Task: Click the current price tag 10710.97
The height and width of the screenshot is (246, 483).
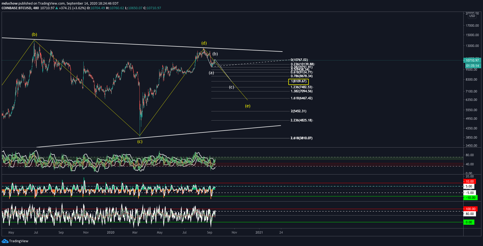Action: click(x=472, y=60)
